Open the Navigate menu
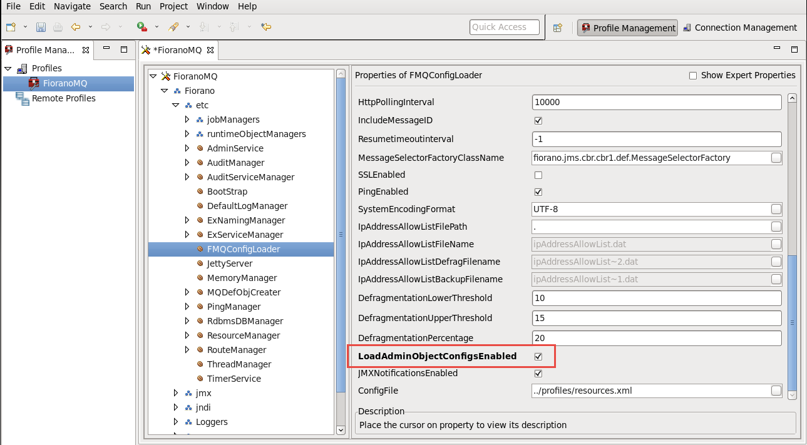The image size is (807, 445). pos(72,6)
